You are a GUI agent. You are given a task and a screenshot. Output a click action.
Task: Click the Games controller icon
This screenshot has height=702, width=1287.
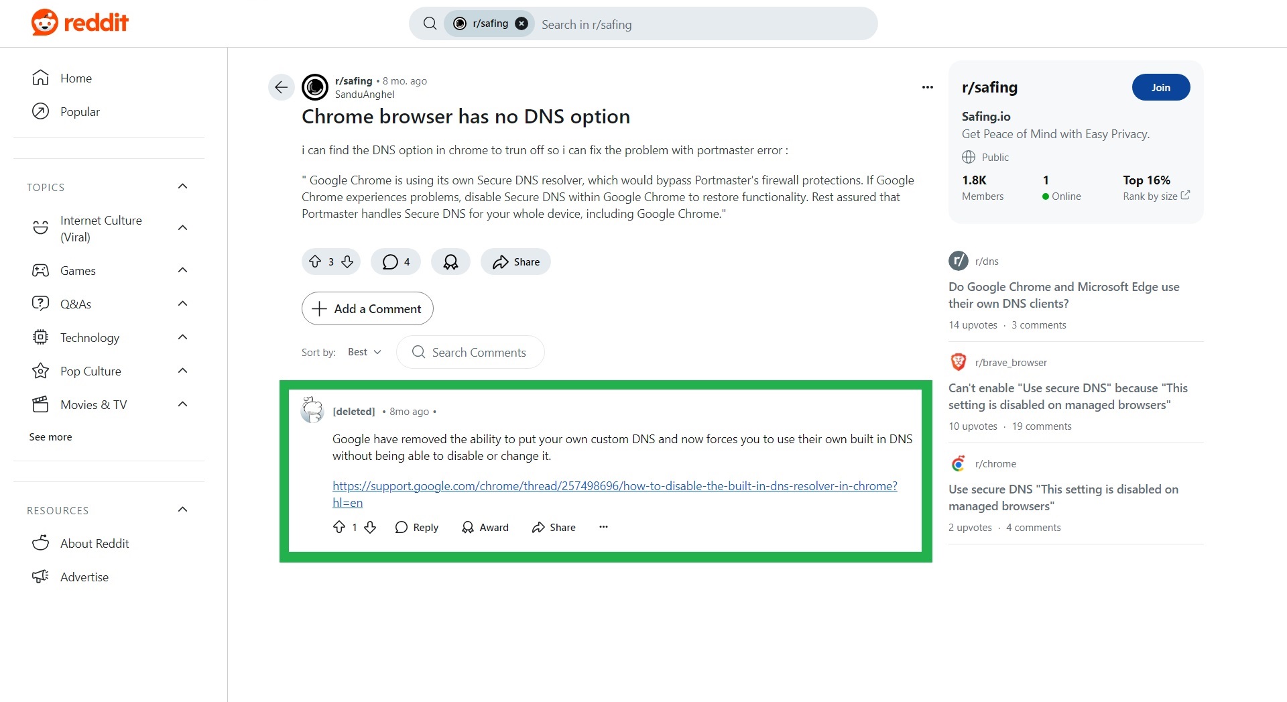tap(41, 270)
